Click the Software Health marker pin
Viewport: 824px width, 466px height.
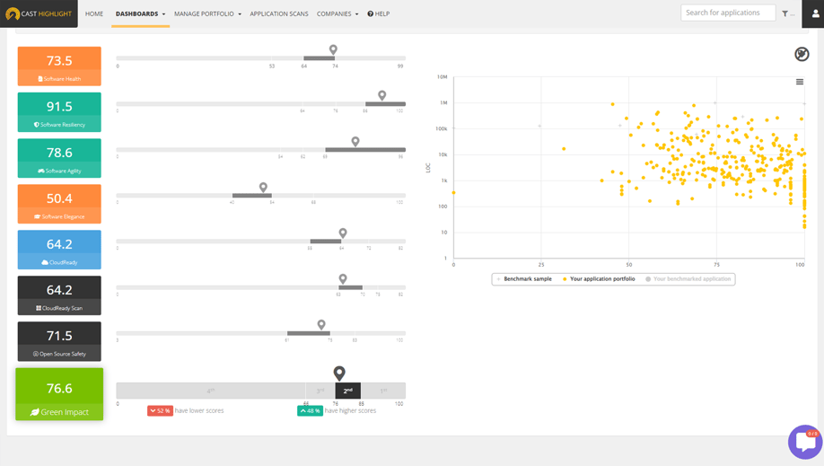tap(333, 49)
